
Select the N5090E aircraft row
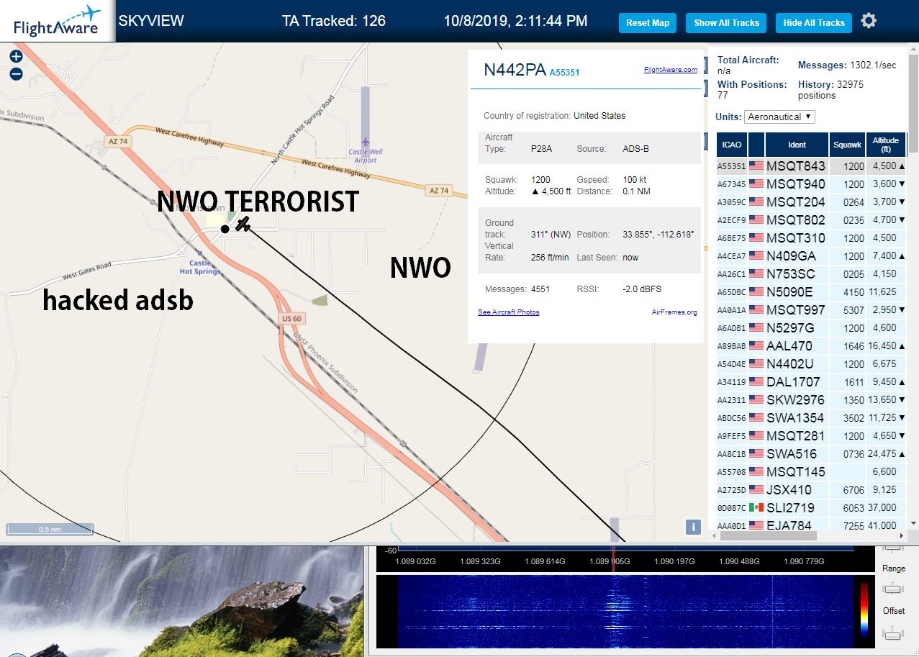(811, 292)
